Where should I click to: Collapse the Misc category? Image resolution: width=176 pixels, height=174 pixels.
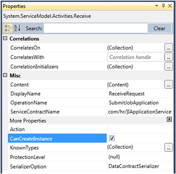point(5,75)
